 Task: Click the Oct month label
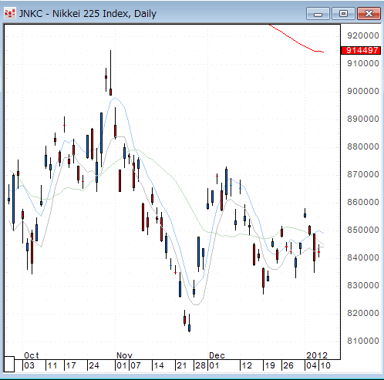click(x=32, y=355)
